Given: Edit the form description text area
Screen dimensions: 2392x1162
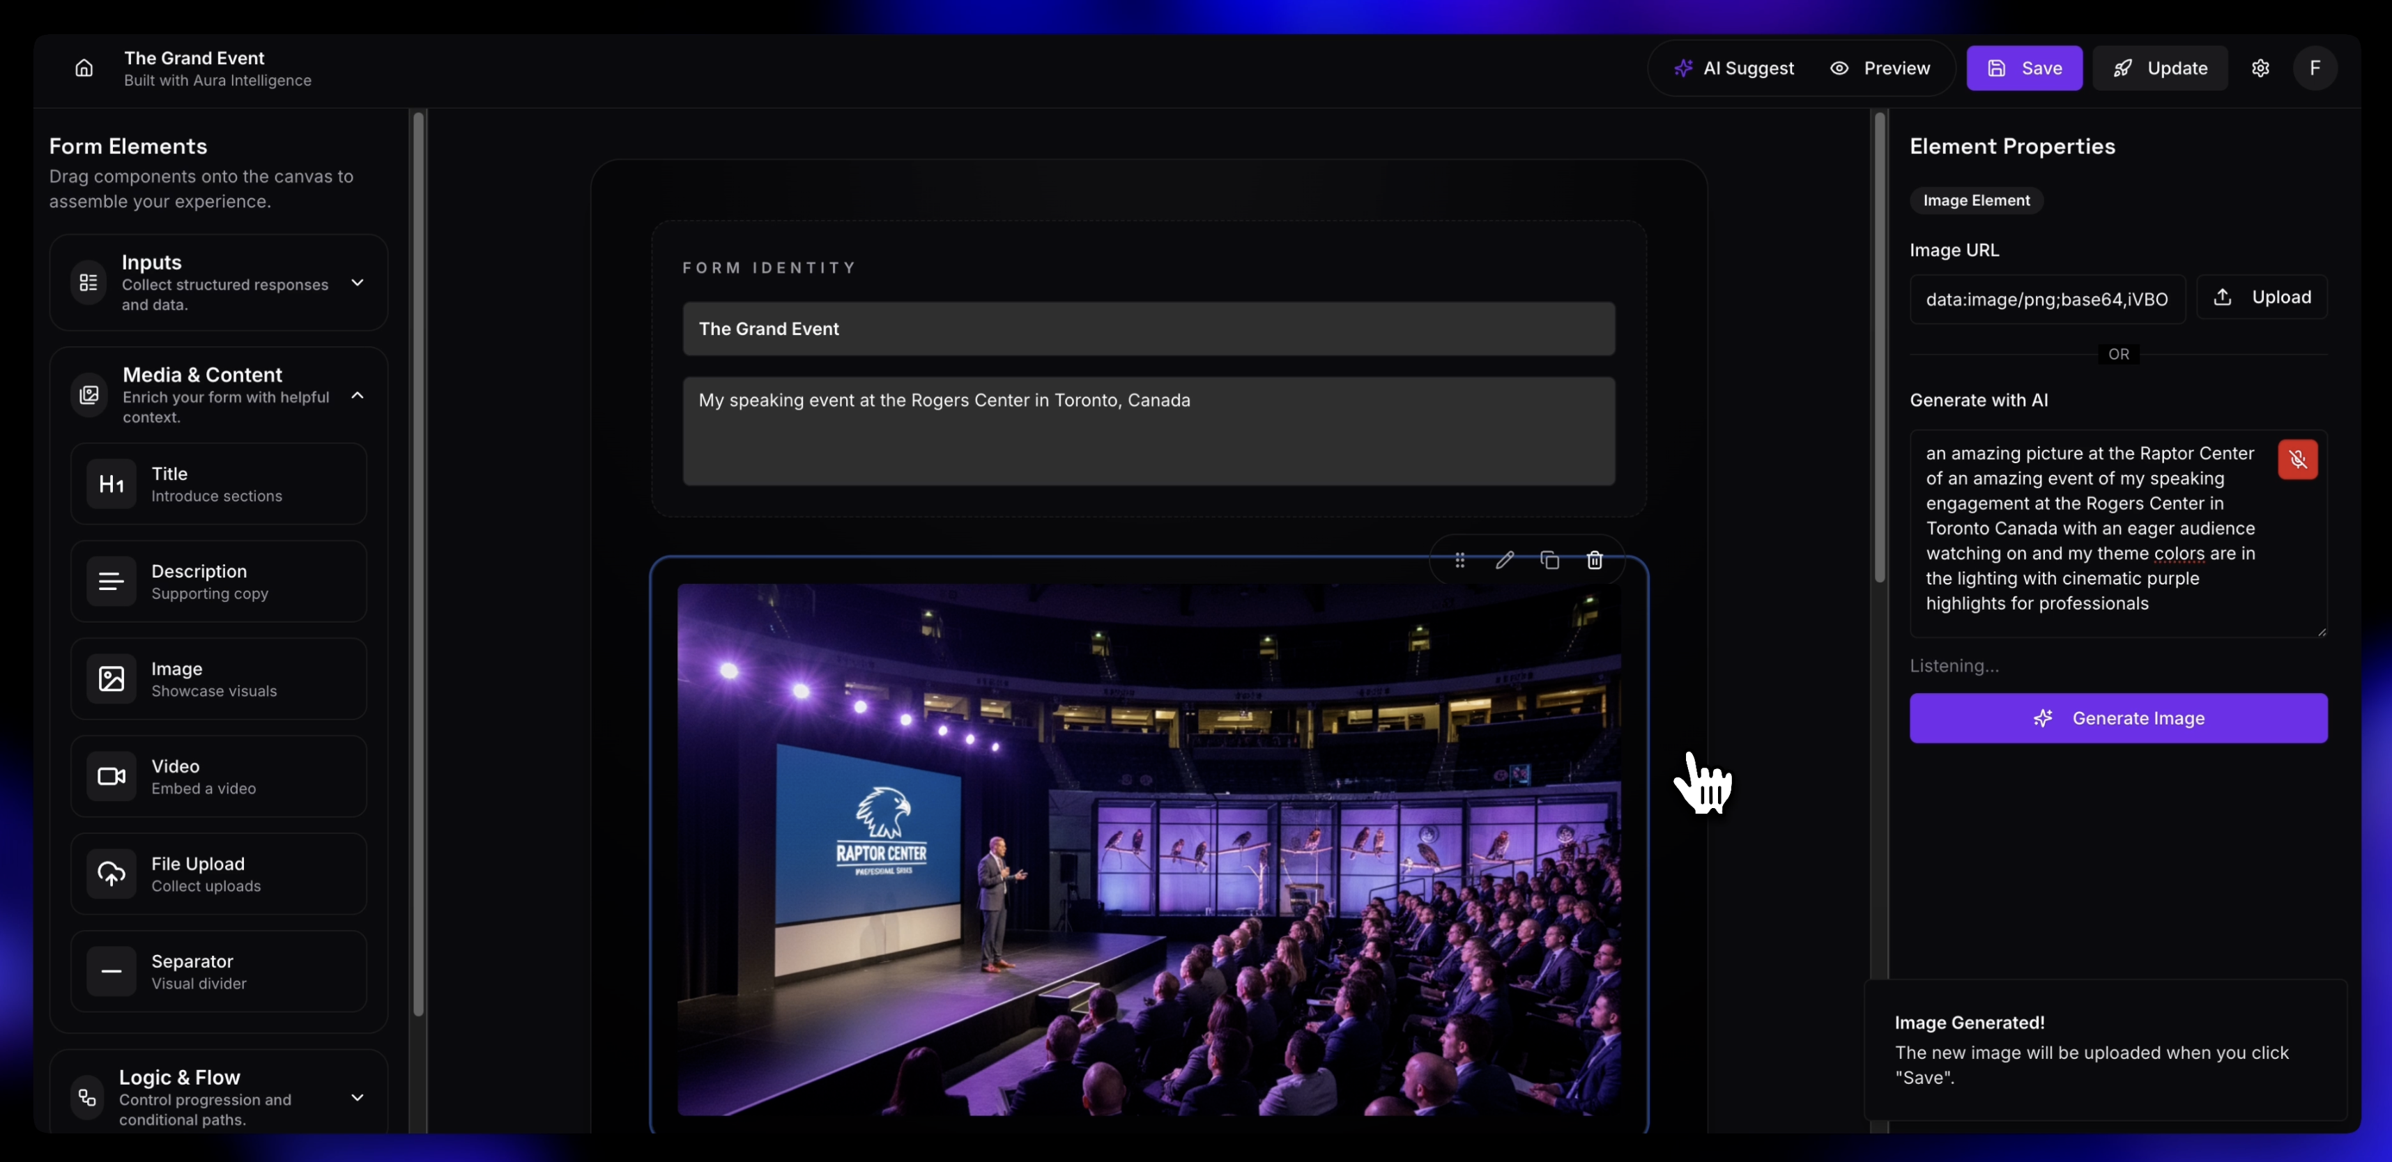Looking at the screenshot, I should coord(1149,431).
